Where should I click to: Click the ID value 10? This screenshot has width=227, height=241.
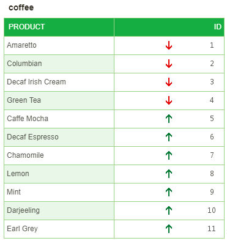[x=212, y=210]
